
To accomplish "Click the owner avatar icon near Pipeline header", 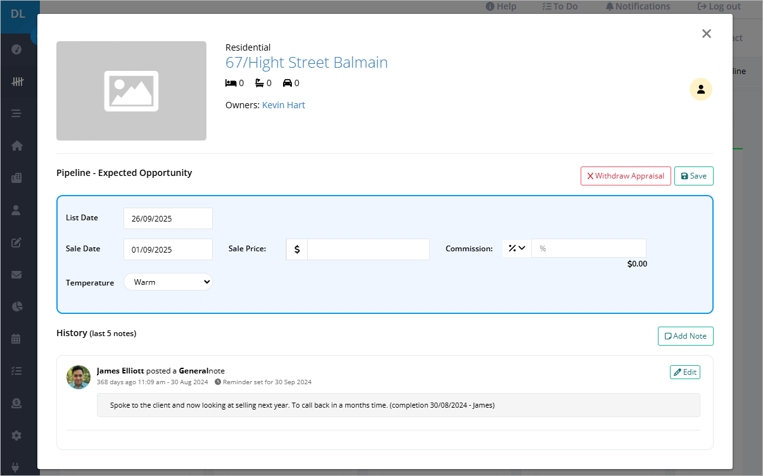I will point(700,89).
